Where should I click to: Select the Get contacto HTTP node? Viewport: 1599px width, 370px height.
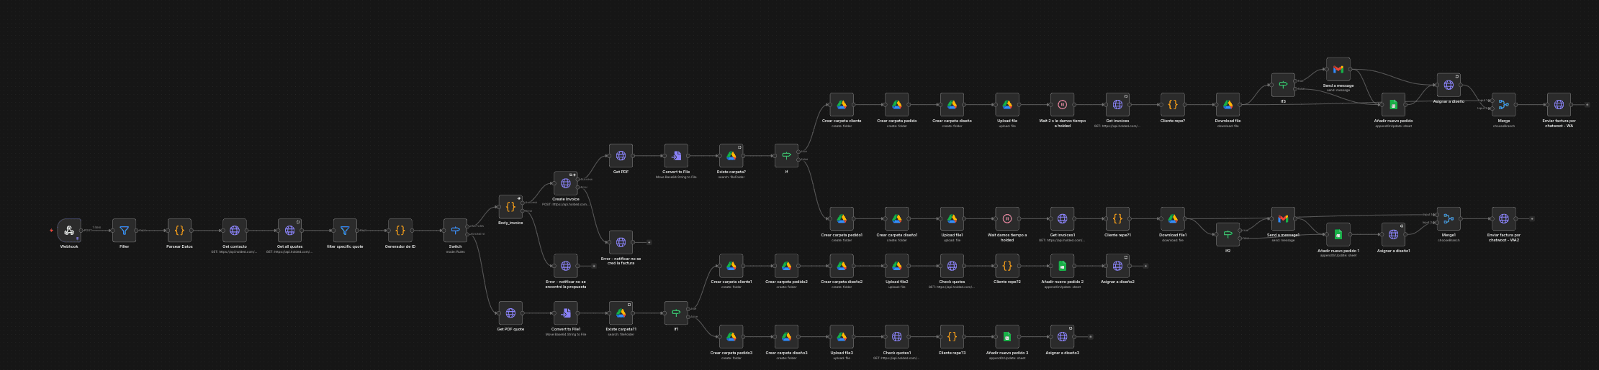(235, 231)
